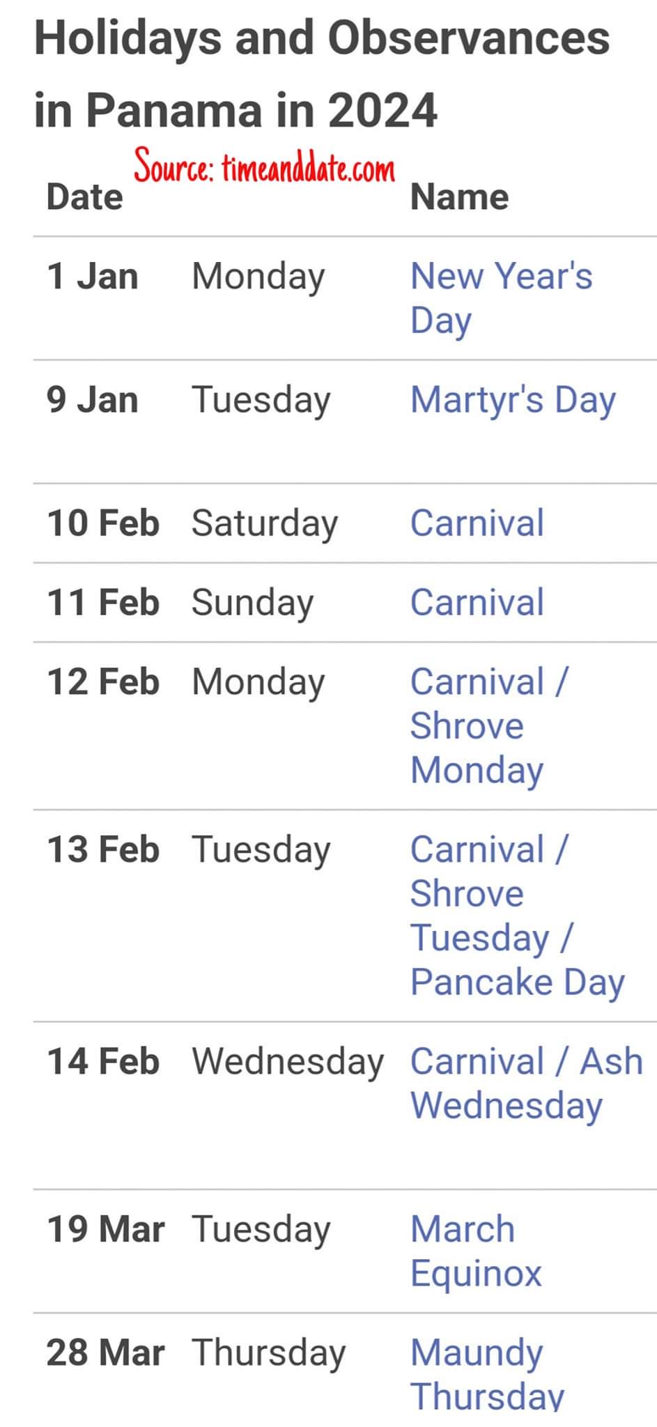This screenshot has width=657, height=1427.
Task: Select the 1 Jan date cell
Action: (x=92, y=276)
